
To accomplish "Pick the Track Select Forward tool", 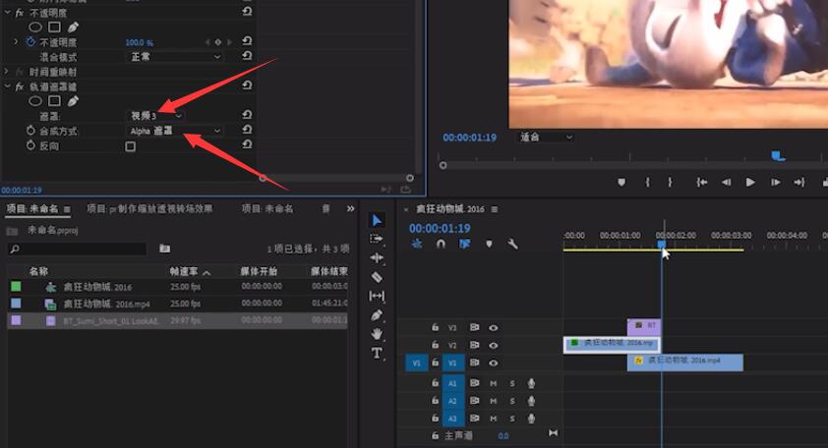I will click(377, 239).
